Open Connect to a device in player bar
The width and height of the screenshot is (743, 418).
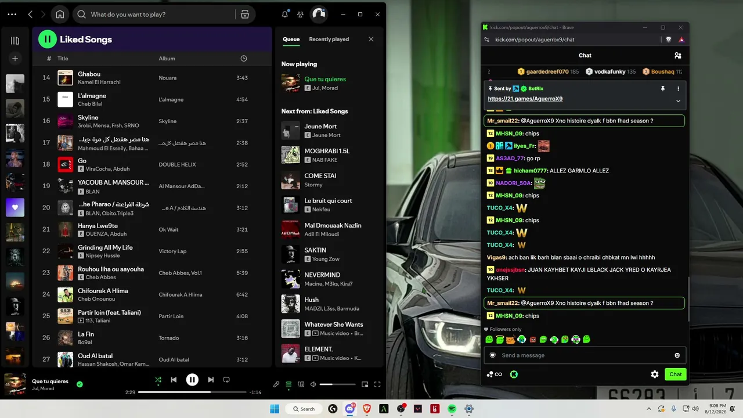pos(301,384)
